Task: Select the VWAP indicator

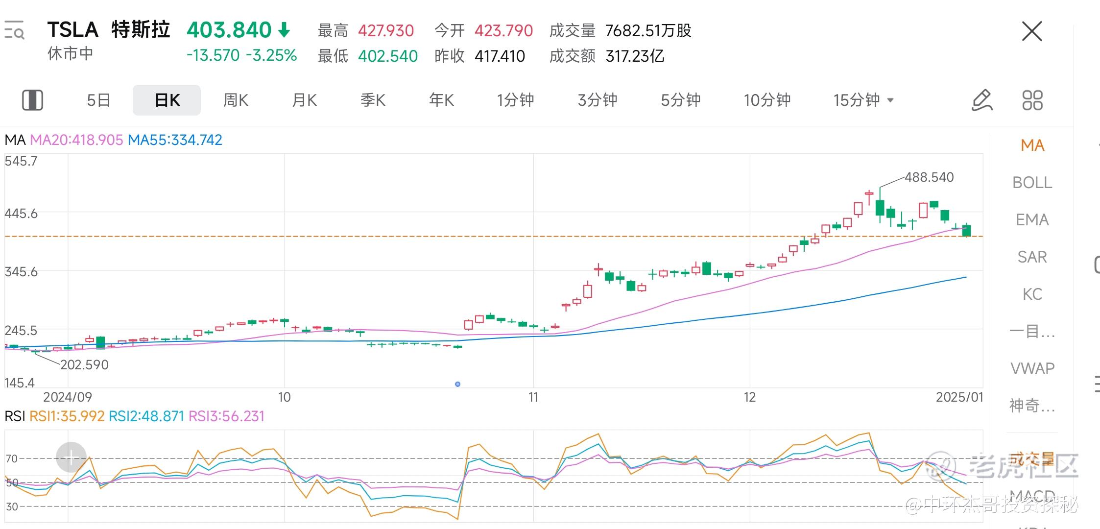Action: tap(1032, 368)
